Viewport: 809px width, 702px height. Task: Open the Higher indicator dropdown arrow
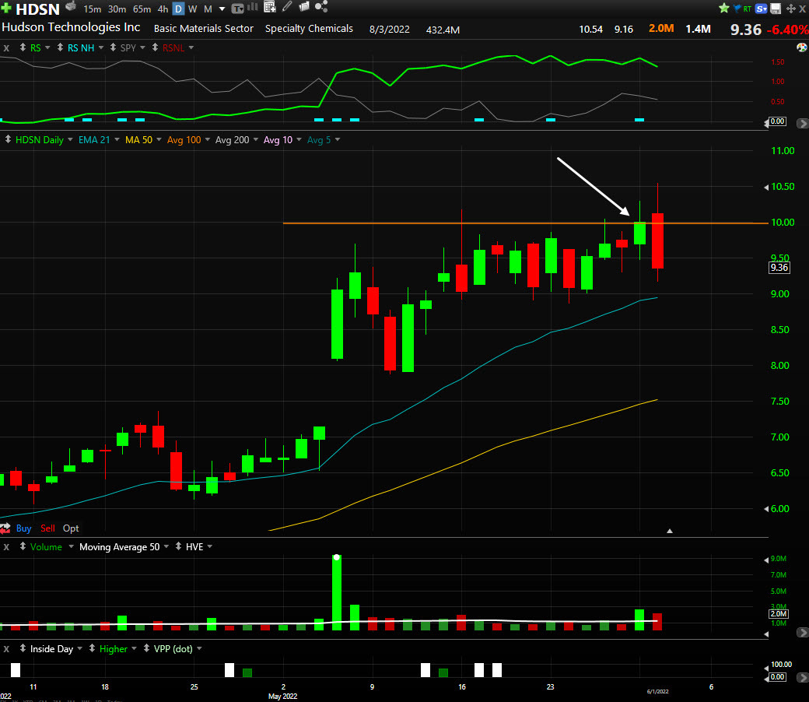coord(134,649)
